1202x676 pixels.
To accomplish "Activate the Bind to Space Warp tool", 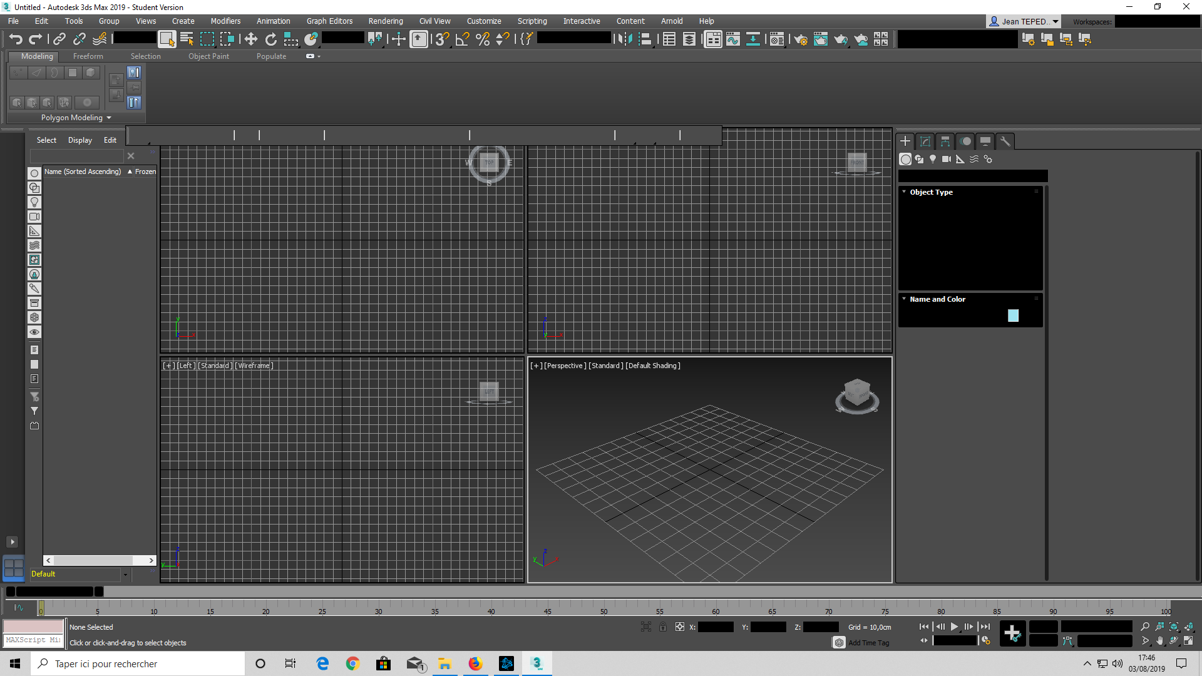I will click(x=100, y=39).
